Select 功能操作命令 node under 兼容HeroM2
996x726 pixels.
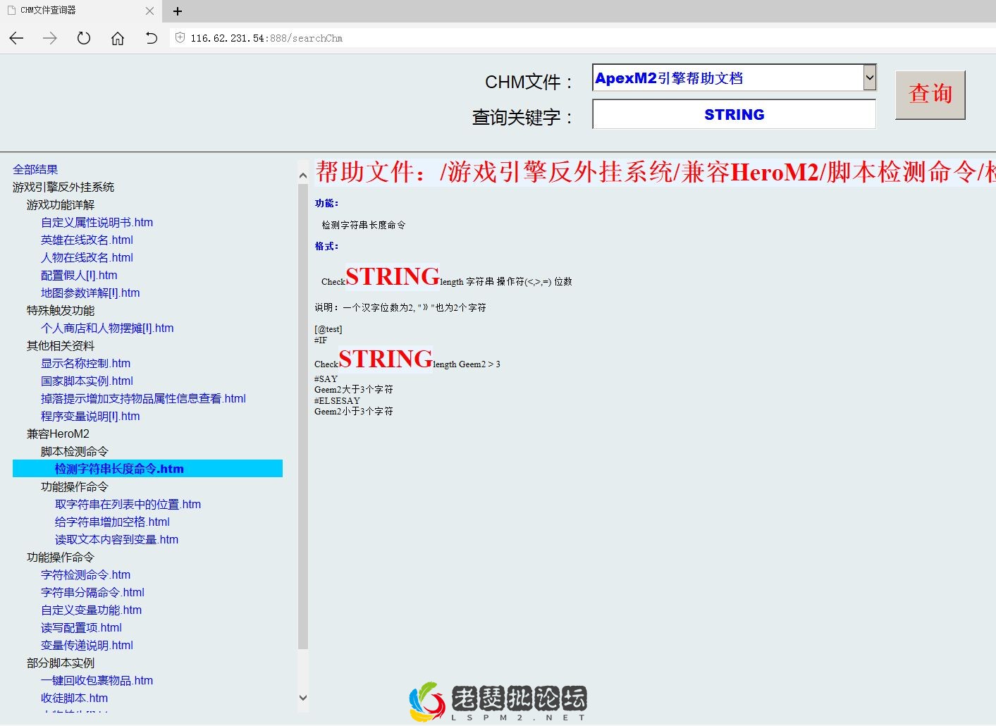pyautogui.click(x=75, y=486)
